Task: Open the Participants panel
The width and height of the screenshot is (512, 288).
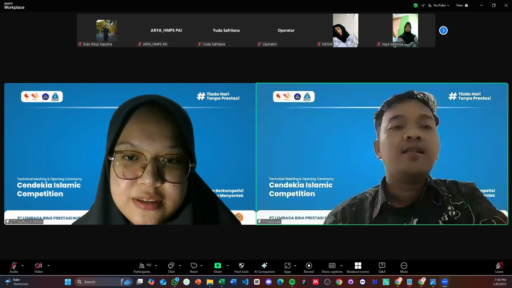Action: coord(142,267)
